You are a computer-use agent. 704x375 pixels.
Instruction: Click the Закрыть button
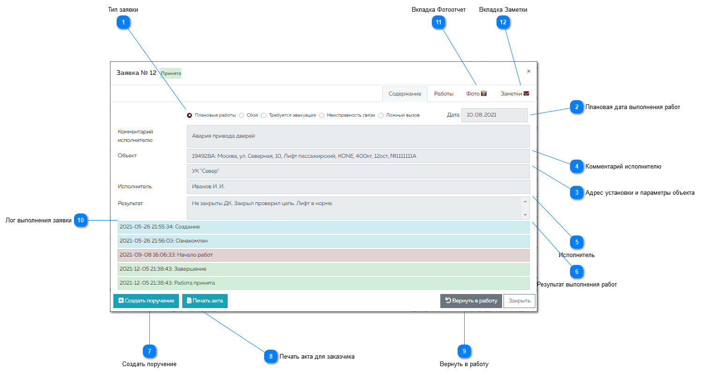coord(519,301)
